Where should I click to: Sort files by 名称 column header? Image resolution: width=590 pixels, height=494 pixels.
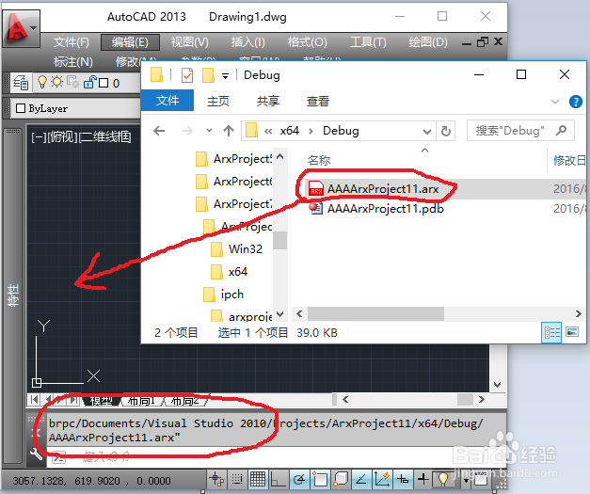coord(319,160)
